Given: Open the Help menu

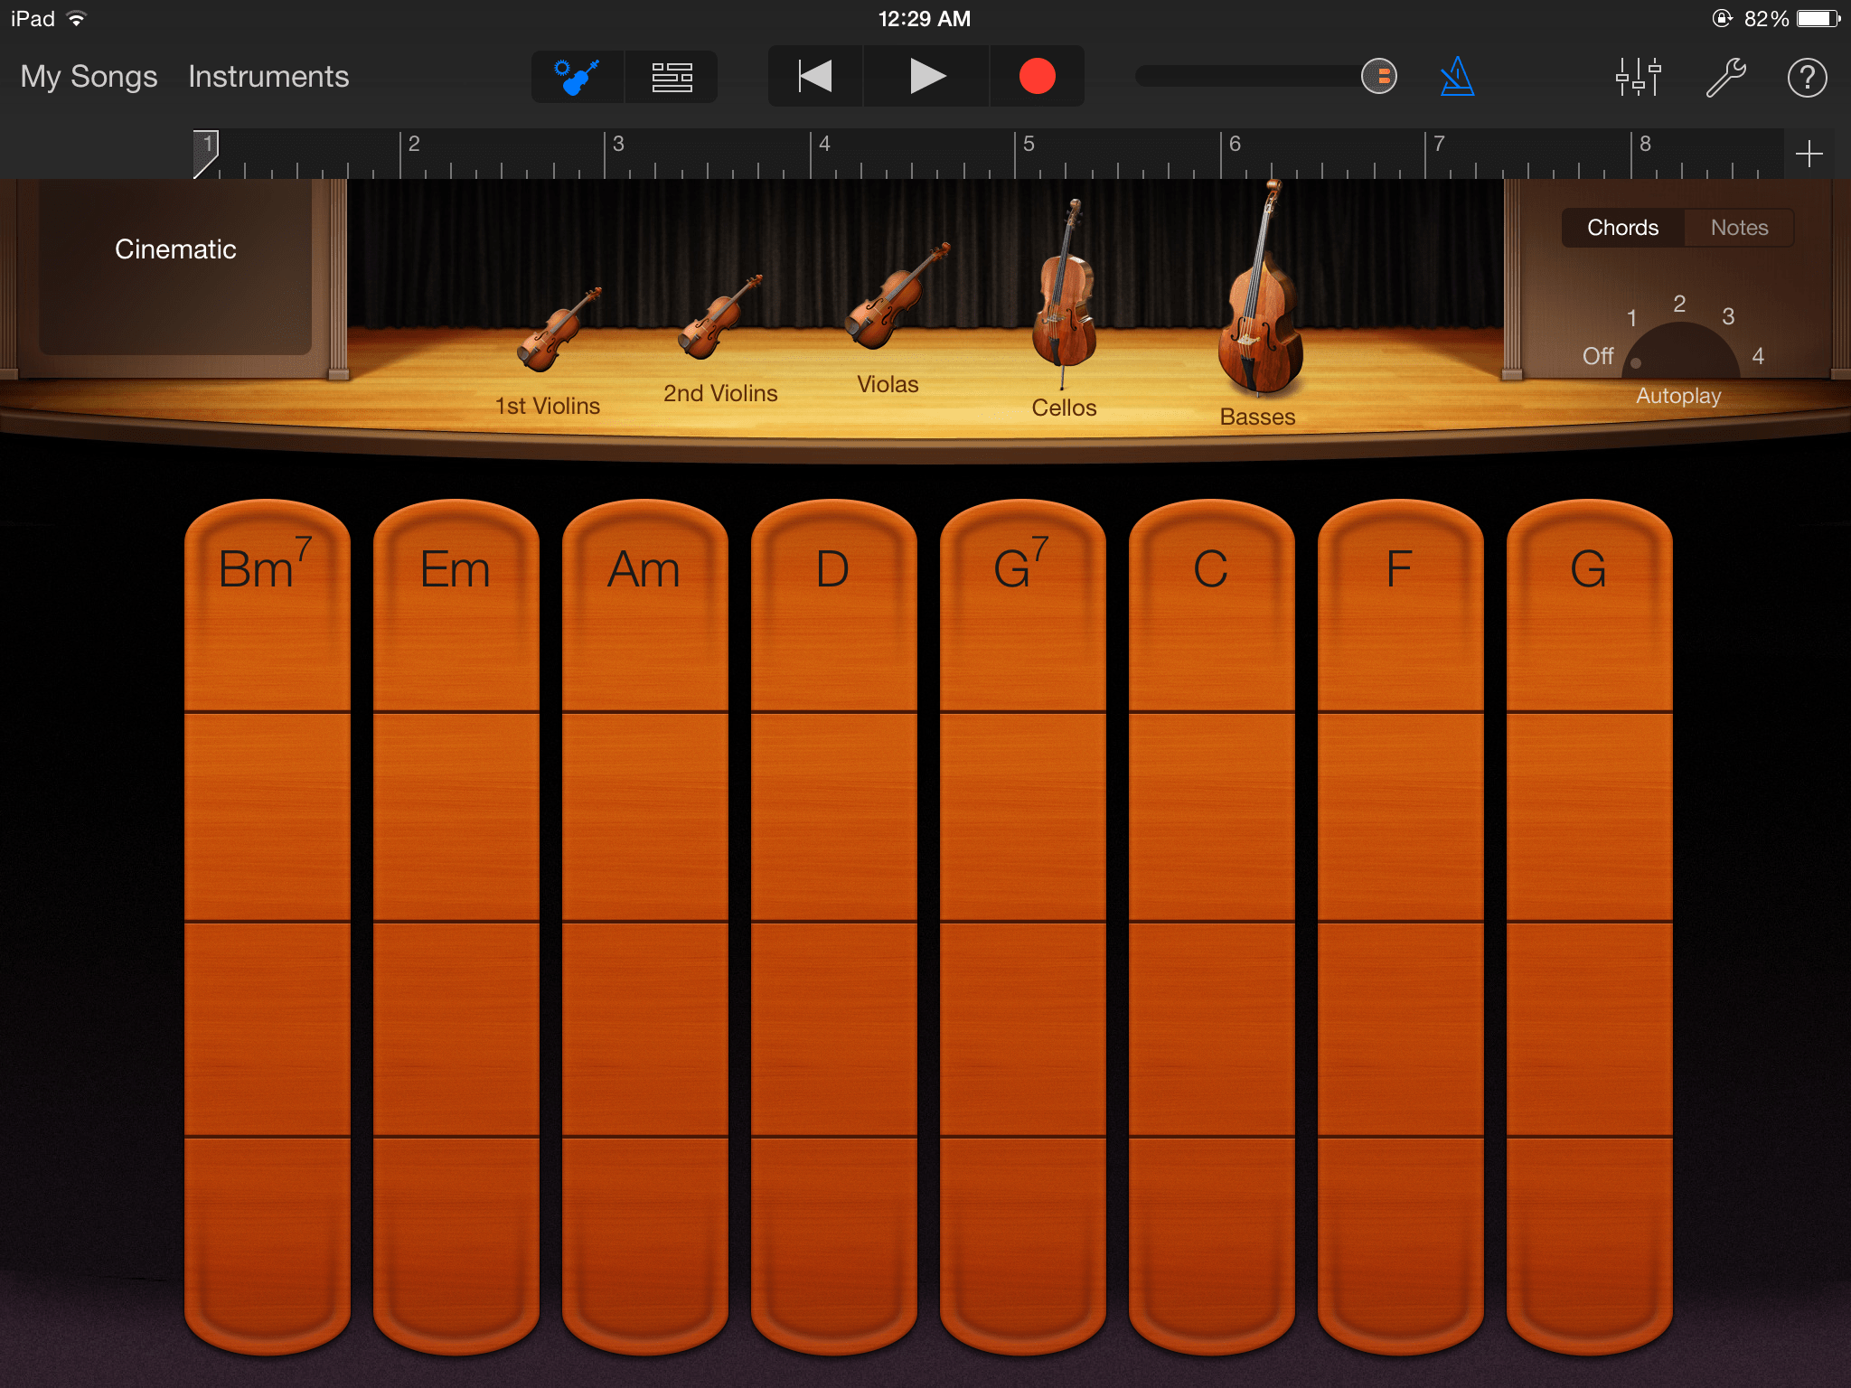Looking at the screenshot, I should coord(1807,77).
